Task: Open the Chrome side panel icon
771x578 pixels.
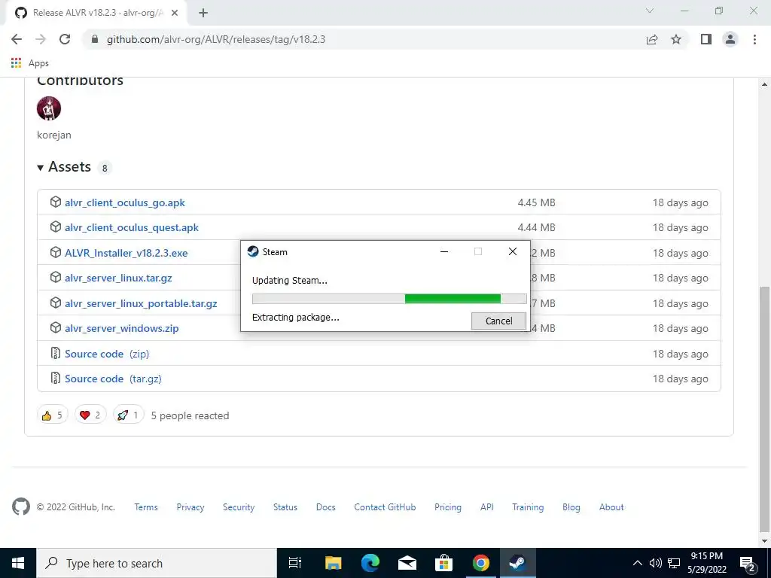Action: (706, 39)
